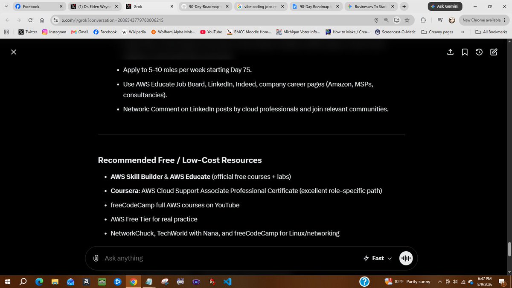This screenshot has height=288, width=512.
Task: Open the Instagram bookmark
Action: [54, 32]
